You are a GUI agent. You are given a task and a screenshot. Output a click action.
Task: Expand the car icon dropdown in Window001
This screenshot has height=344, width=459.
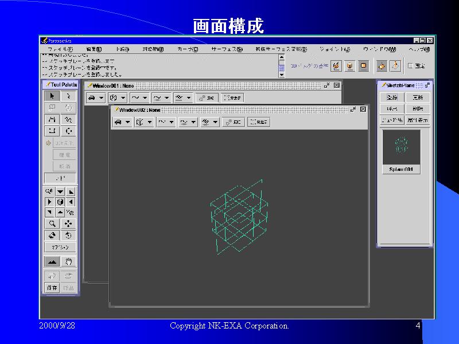click(x=95, y=98)
